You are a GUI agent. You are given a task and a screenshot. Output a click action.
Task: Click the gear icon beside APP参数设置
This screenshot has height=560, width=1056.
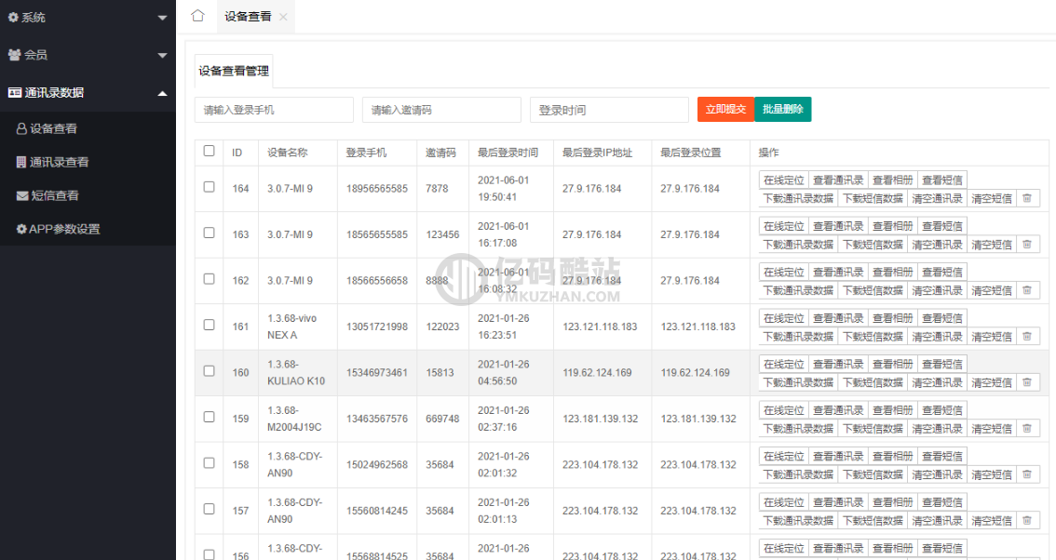click(x=21, y=230)
